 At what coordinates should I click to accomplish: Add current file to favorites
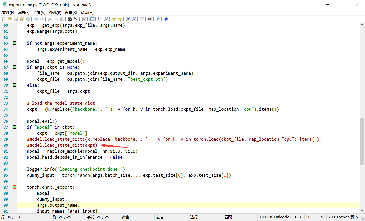(120, 19)
